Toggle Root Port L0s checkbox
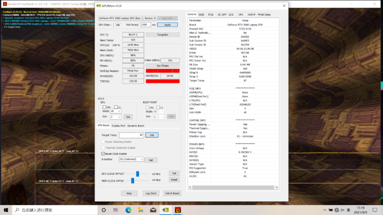383x215 pixels. click(x=147, y=107)
